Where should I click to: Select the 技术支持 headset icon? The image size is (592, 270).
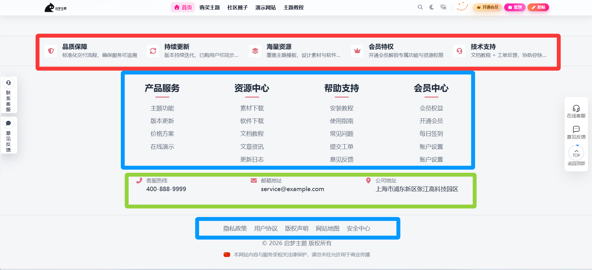click(x=459, y=51)
